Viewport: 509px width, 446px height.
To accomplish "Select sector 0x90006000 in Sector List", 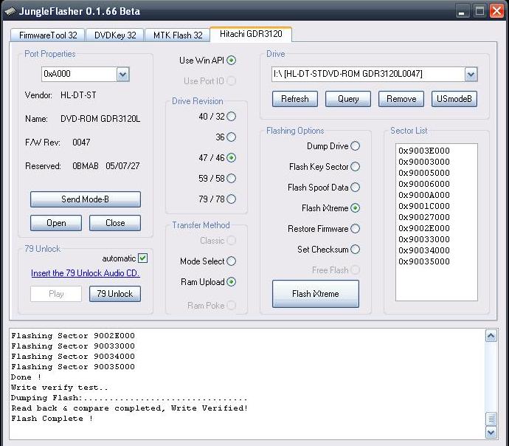I will 424,184.
